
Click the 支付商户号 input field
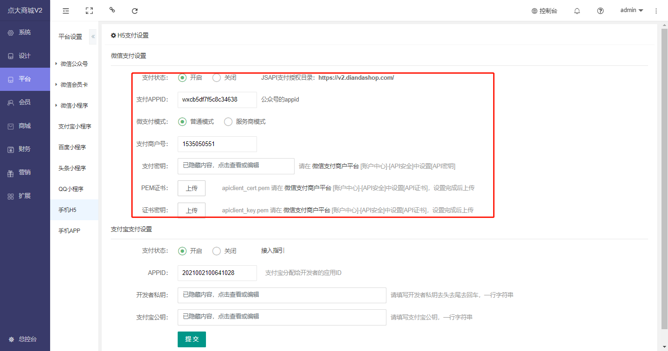click(217, 144)
